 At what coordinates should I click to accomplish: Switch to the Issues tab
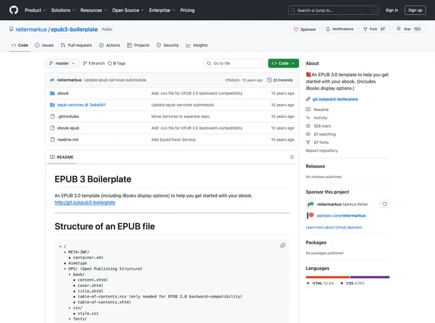pyautogui.click(x=44, y=45)
